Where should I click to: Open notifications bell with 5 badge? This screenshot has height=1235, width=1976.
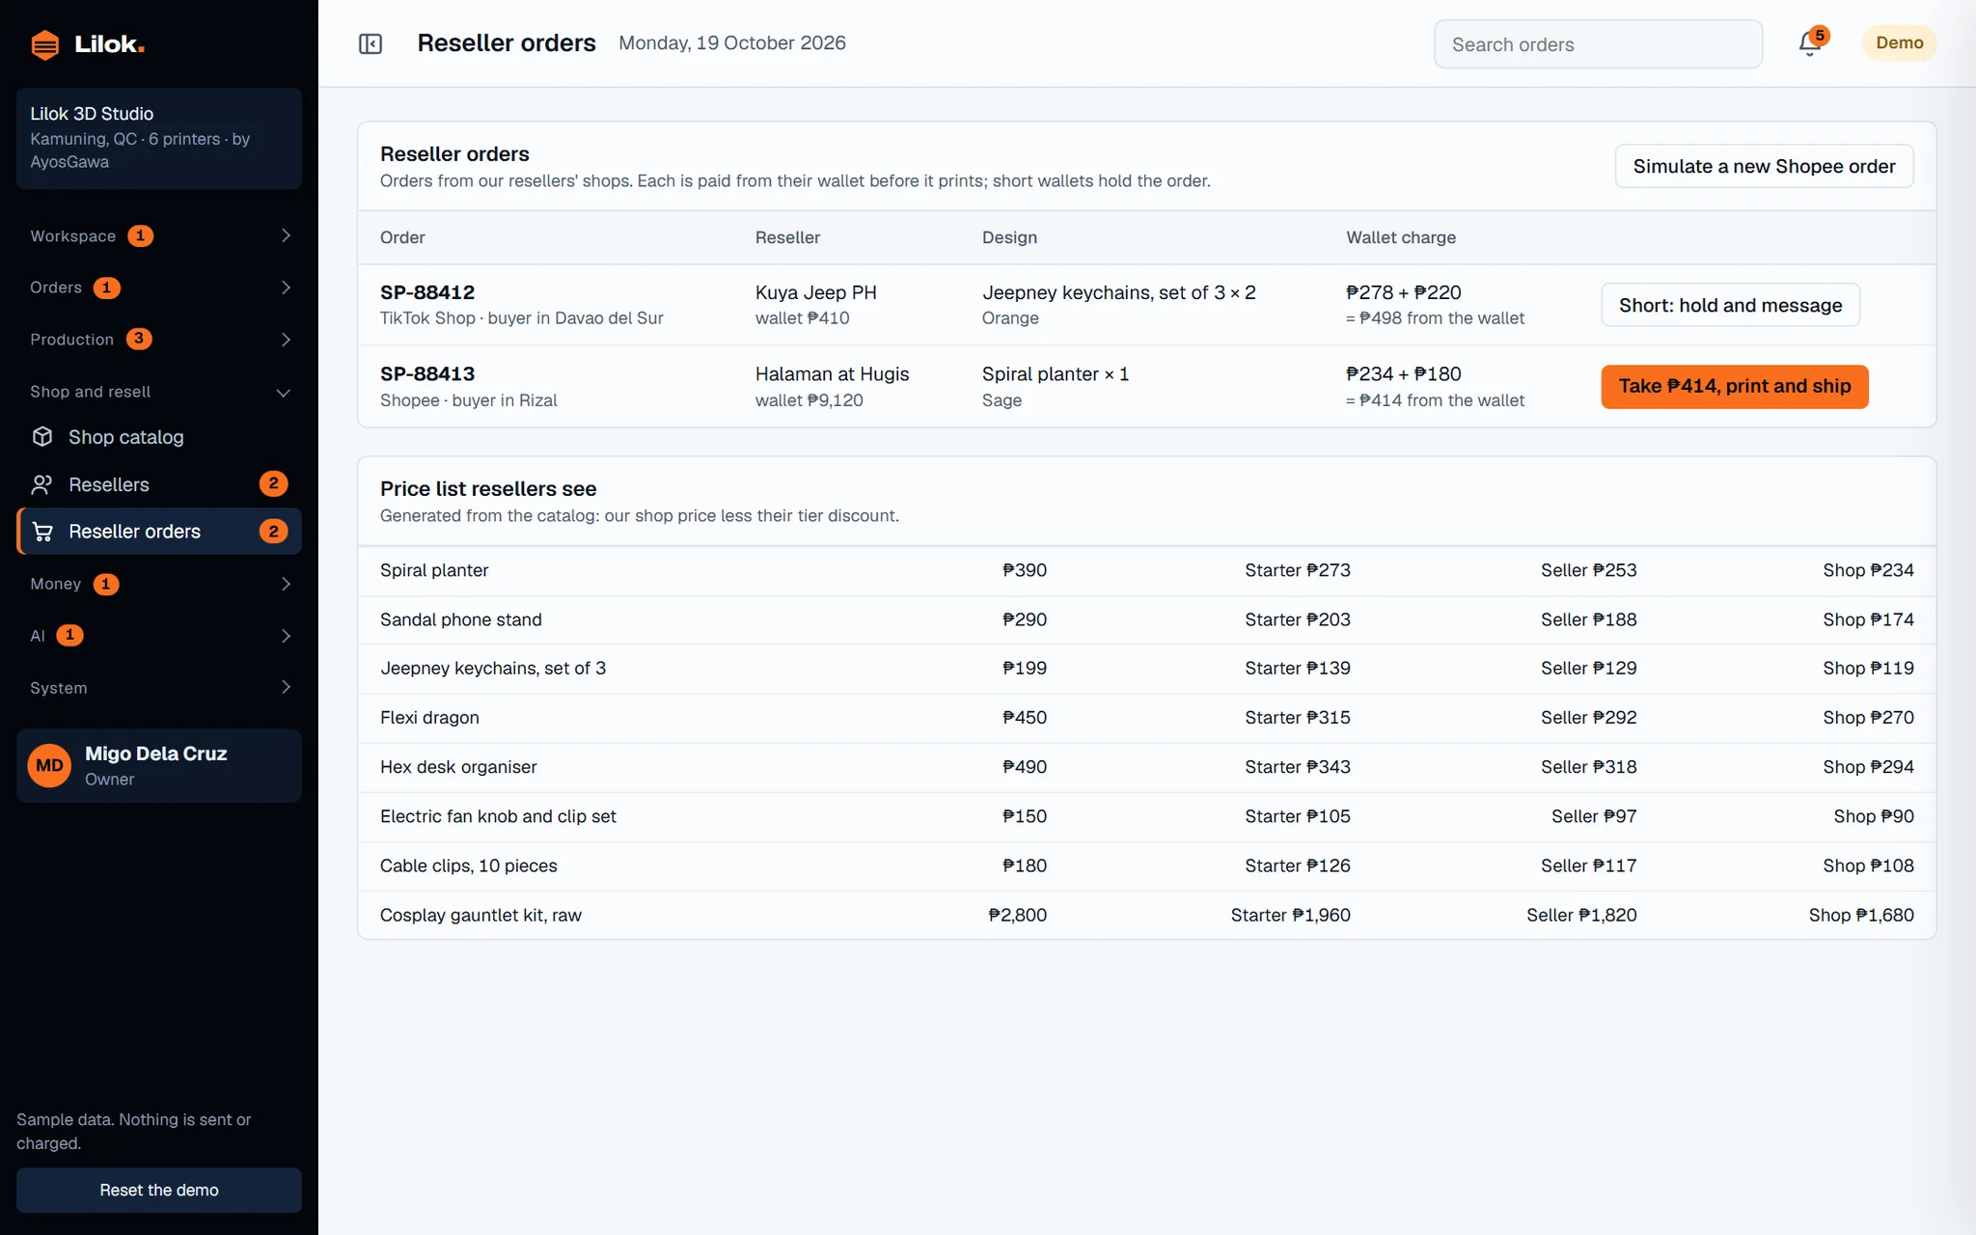pos(1810,43)
